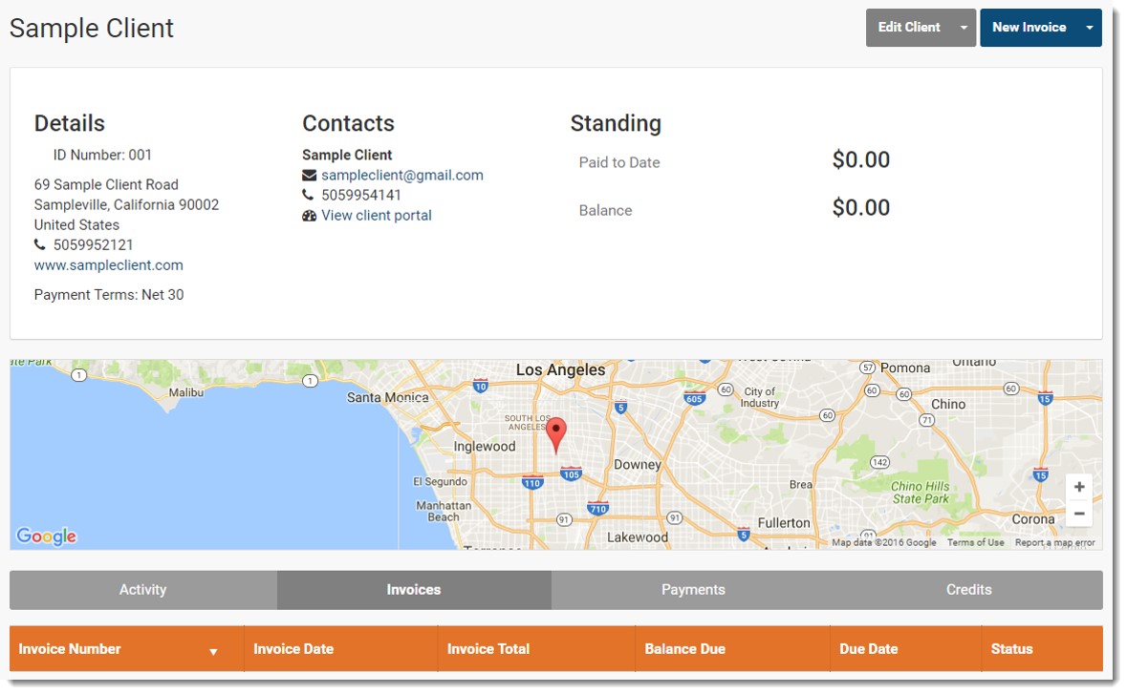Open the Payments tab

point(693,590)
